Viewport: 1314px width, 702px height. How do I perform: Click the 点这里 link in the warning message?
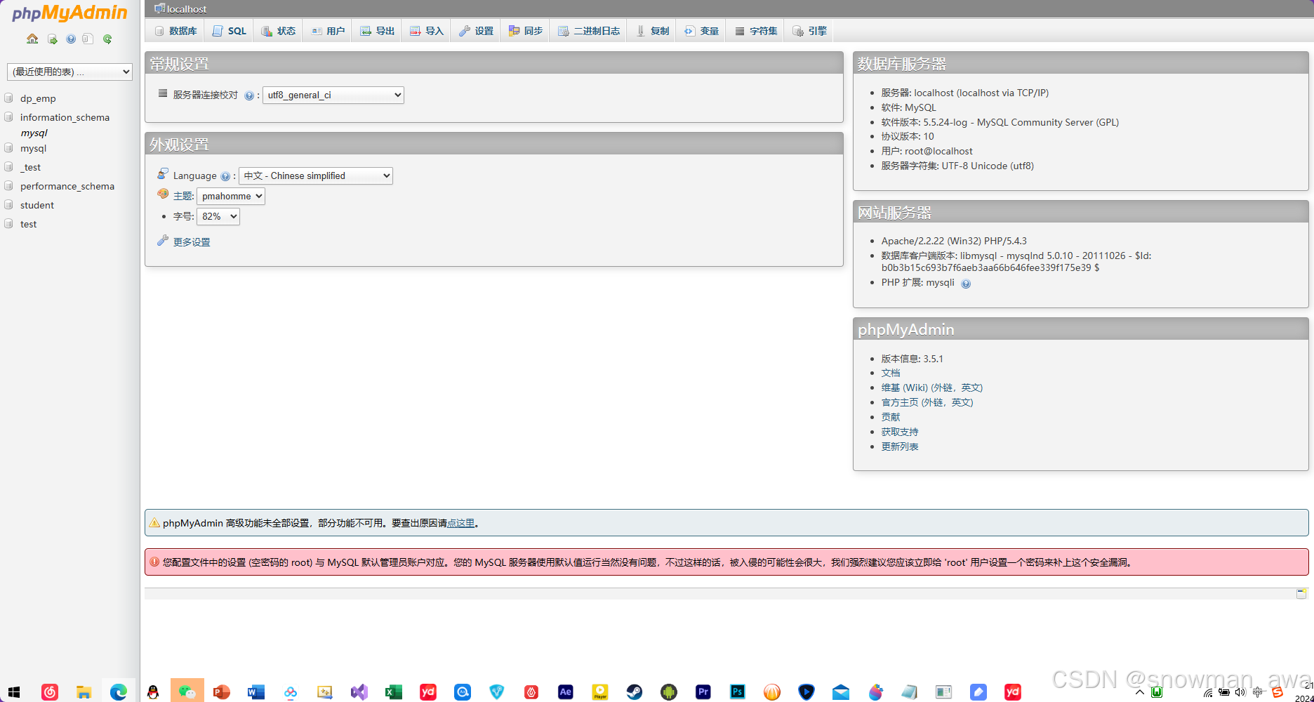pos(460,523)
